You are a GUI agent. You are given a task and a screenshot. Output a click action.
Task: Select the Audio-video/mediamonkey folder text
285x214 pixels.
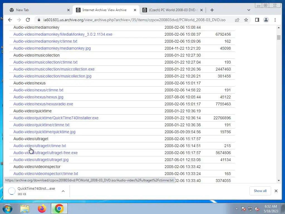36,28
